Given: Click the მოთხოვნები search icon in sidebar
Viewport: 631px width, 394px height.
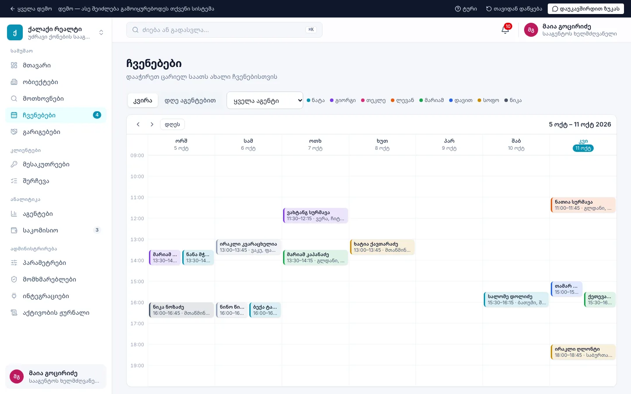Looking at the screenshot, I should pos(14,98).
